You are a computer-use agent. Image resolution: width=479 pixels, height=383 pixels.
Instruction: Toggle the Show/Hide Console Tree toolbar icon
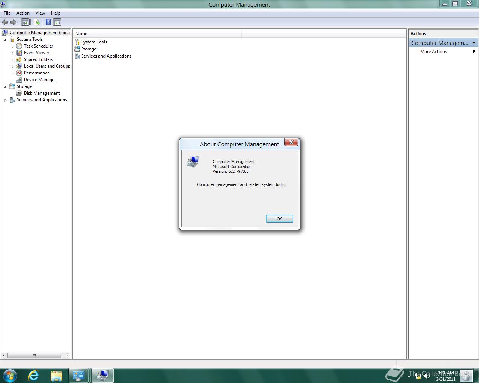[25, 22]
